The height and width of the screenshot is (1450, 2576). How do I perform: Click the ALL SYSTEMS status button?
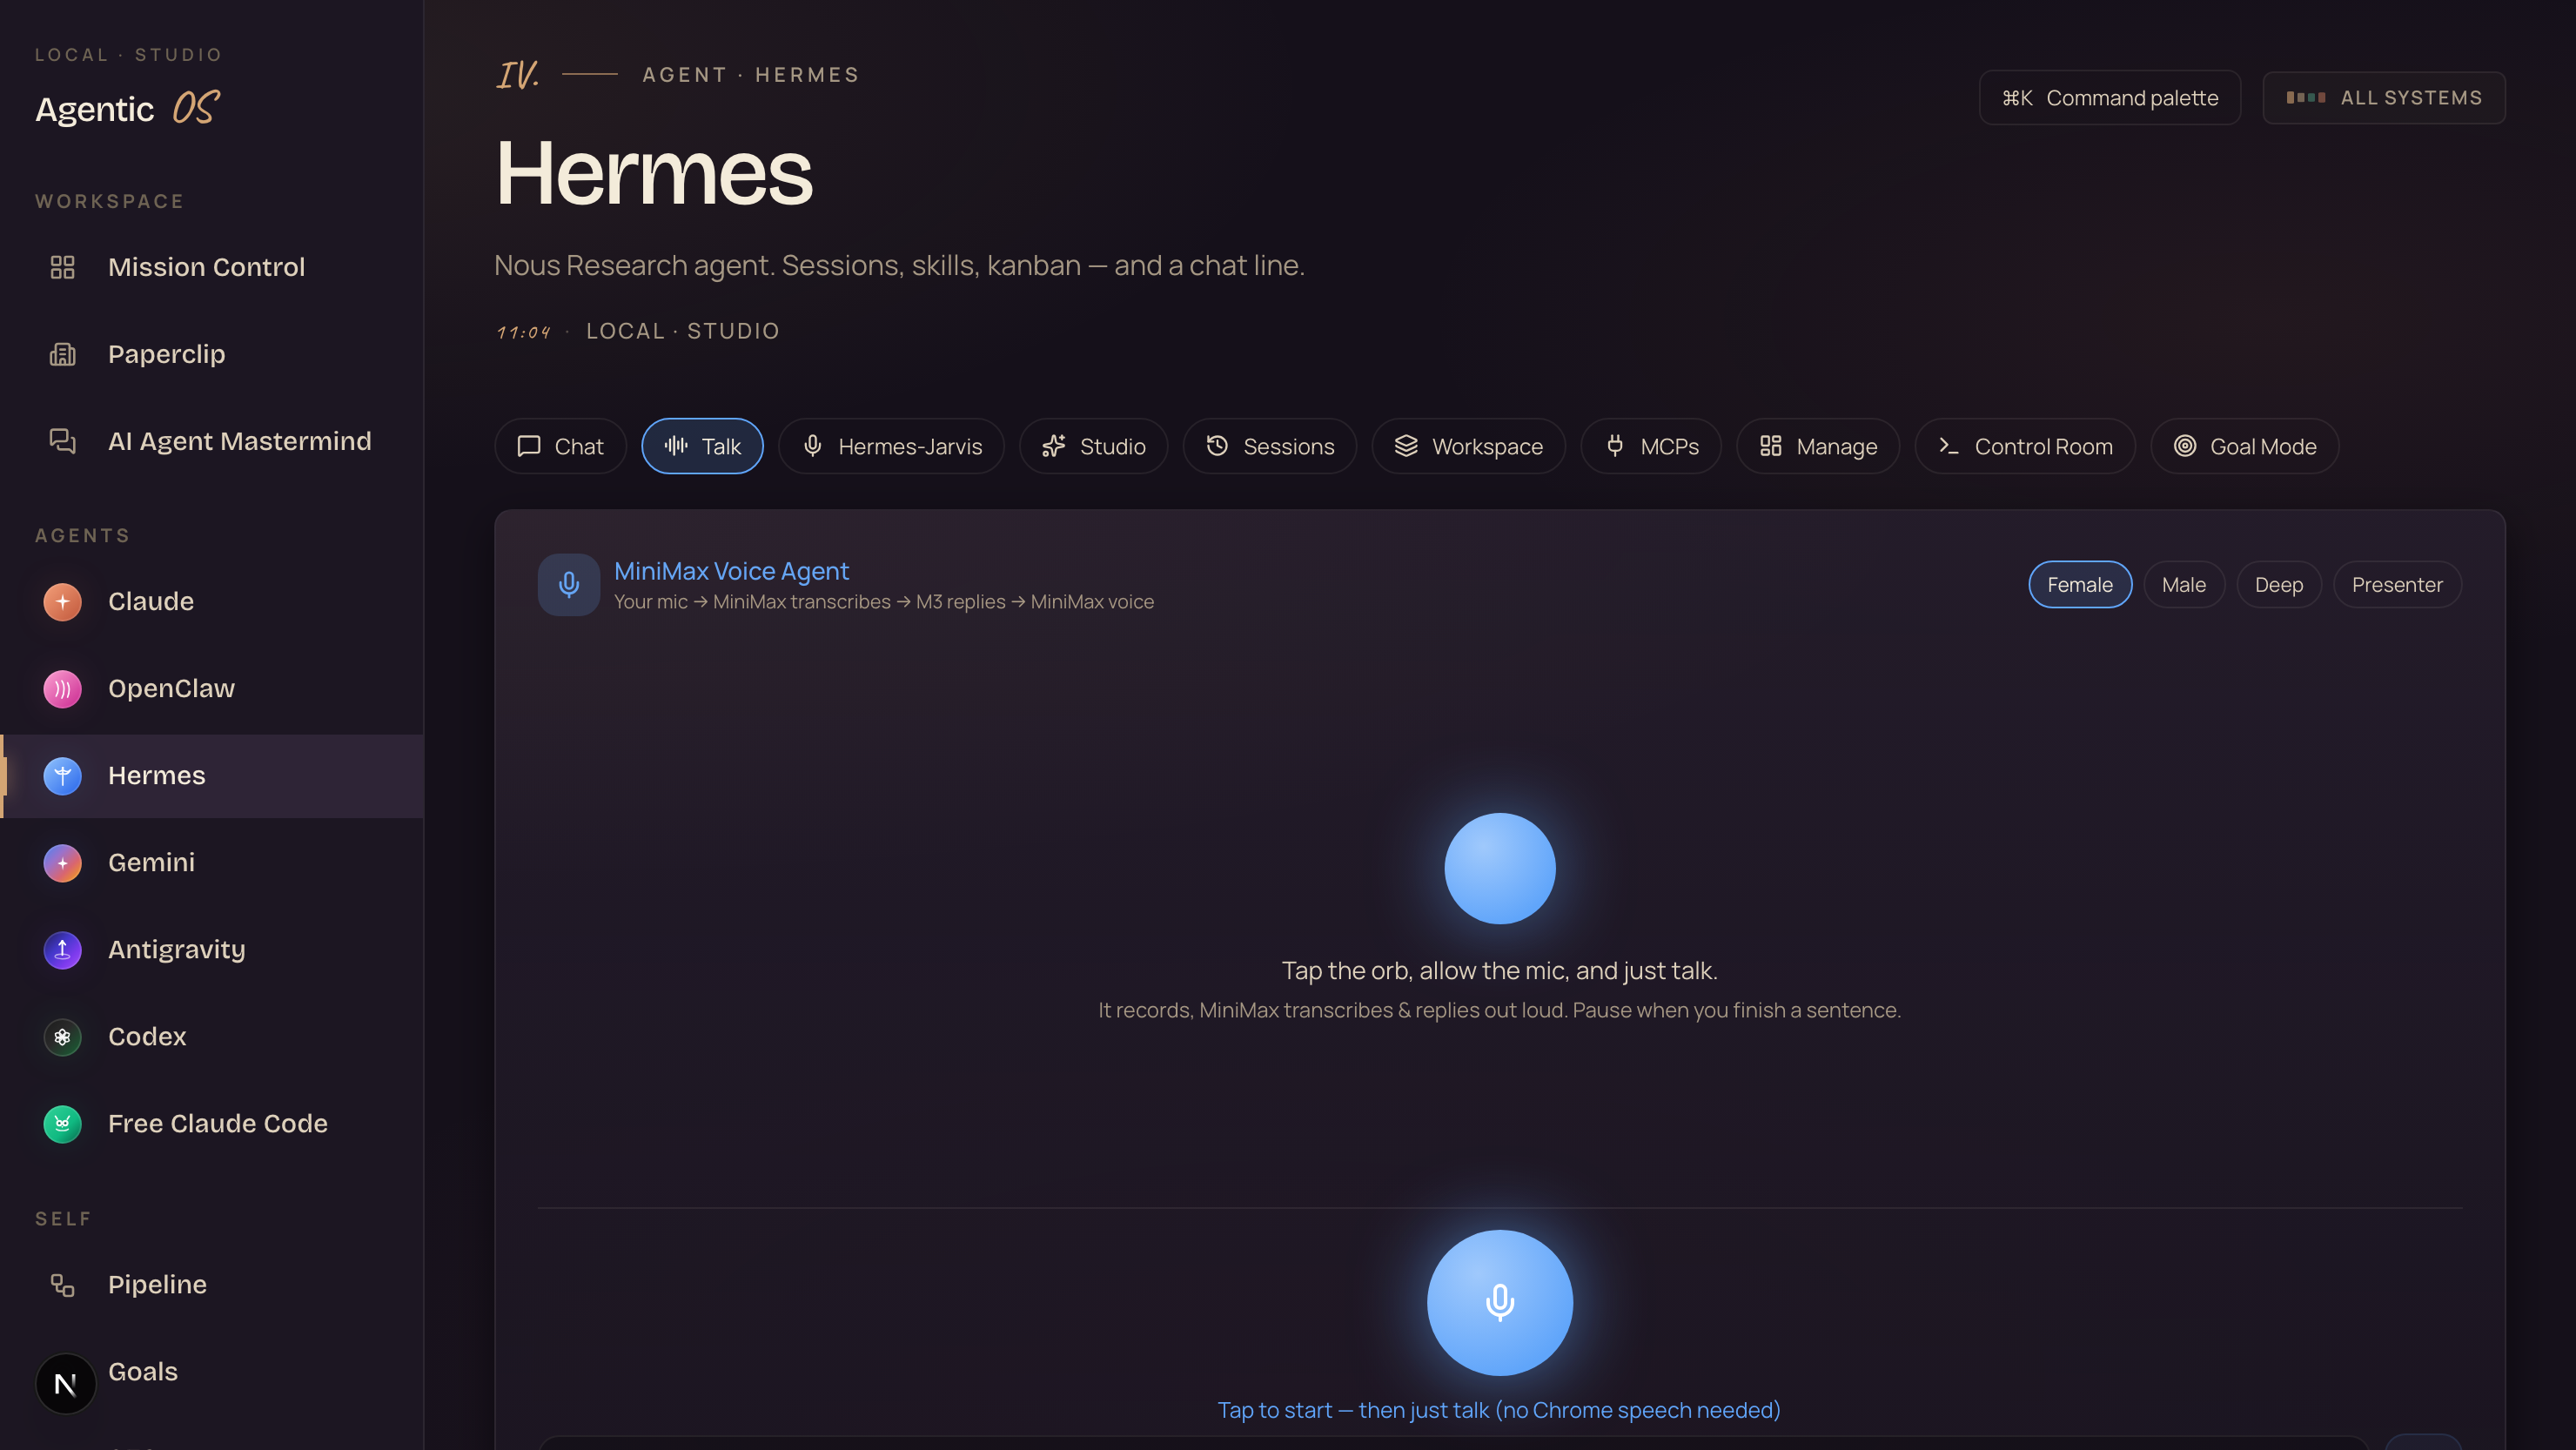[2384, 98]
